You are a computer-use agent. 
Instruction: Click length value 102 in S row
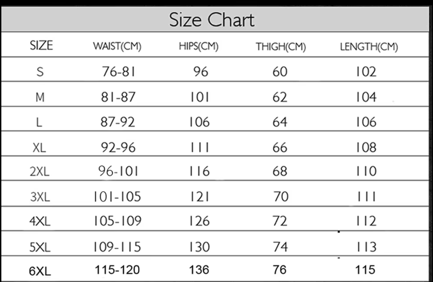366,72
